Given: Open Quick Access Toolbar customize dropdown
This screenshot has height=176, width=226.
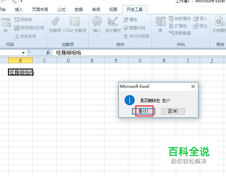Looking at the screenshot, I should 21,1.
